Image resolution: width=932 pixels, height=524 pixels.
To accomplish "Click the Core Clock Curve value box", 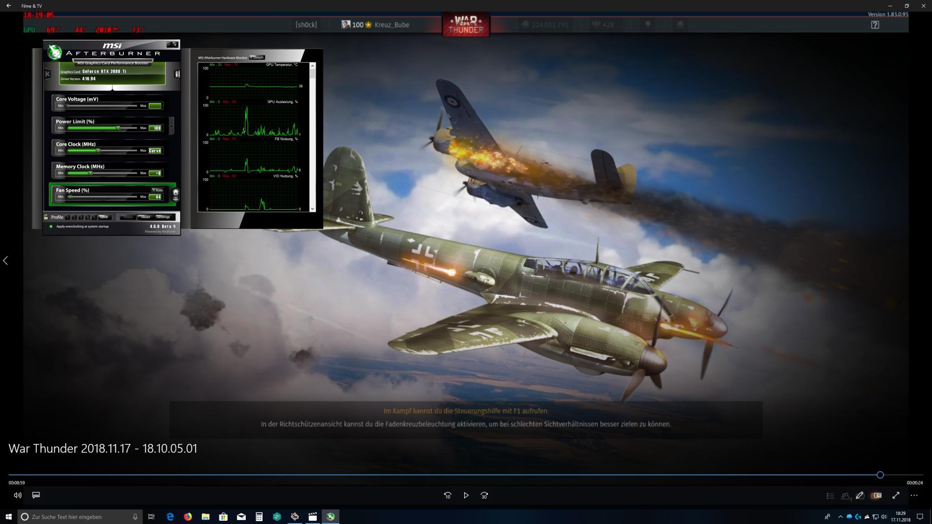I will tap(155, 151).
